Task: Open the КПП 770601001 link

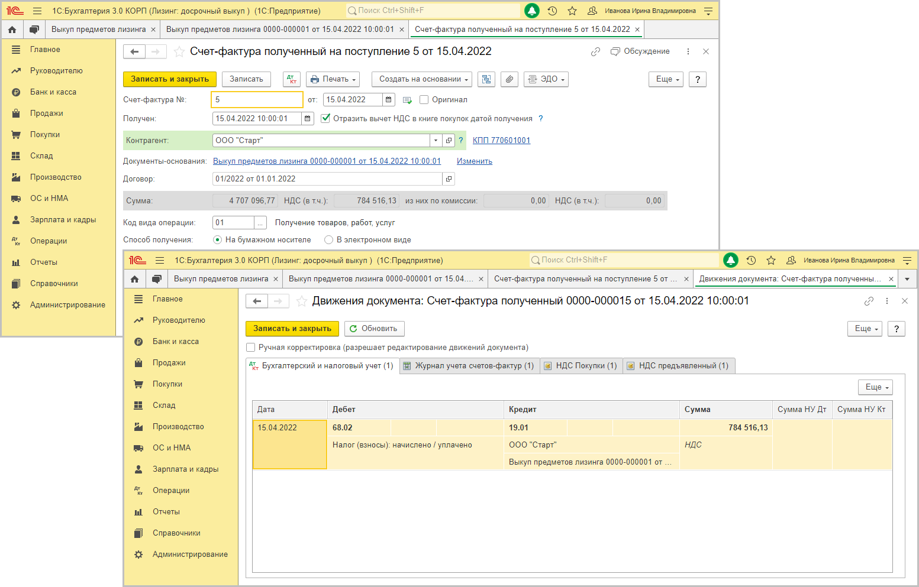Action: coord(501,141)
